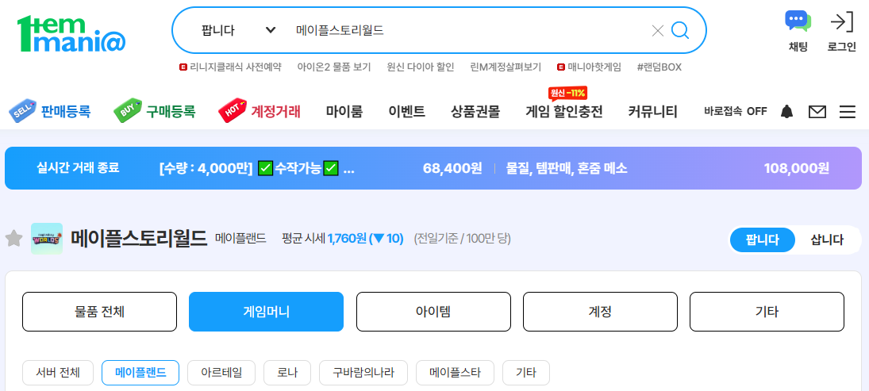869x391 pixels.
Task: Click the blue SELL tag icon
Action: click(x=22, y=112)
